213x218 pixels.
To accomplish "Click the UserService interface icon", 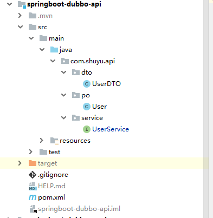I will click(x=87, y=129).
